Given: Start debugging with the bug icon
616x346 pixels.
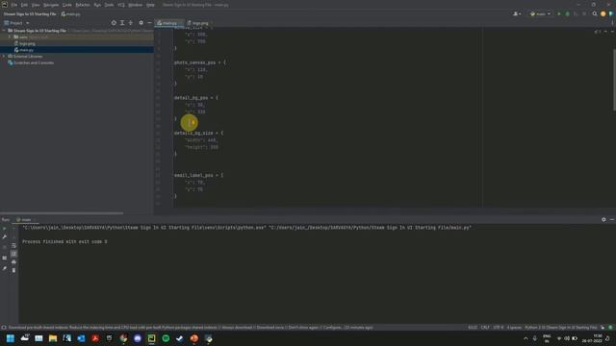Looking at the screenshot, I should click(x=567, y=14).
